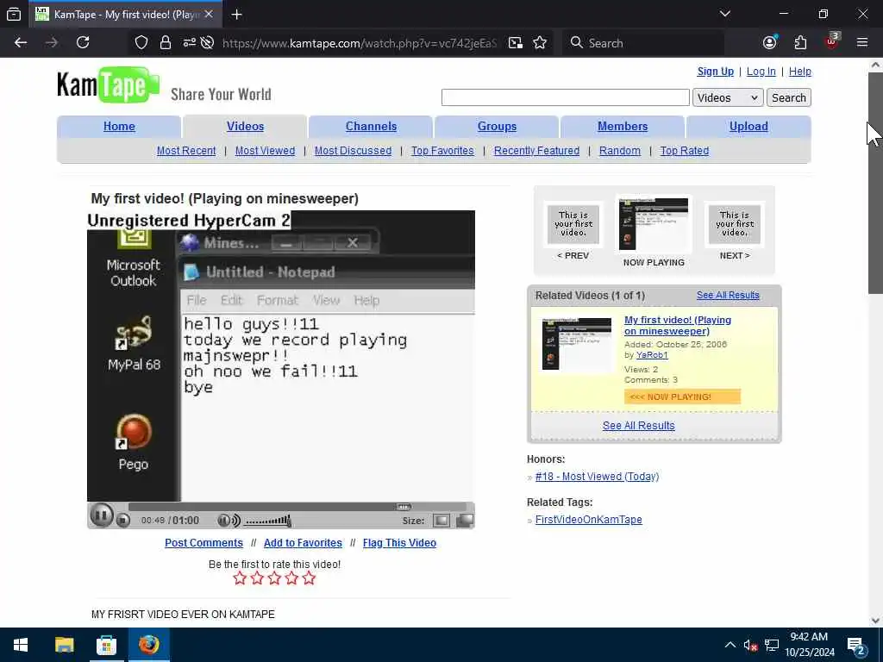
Task: Open the Videos search-type dropdown
Action: pyautogui.click(x=728, y=98)
